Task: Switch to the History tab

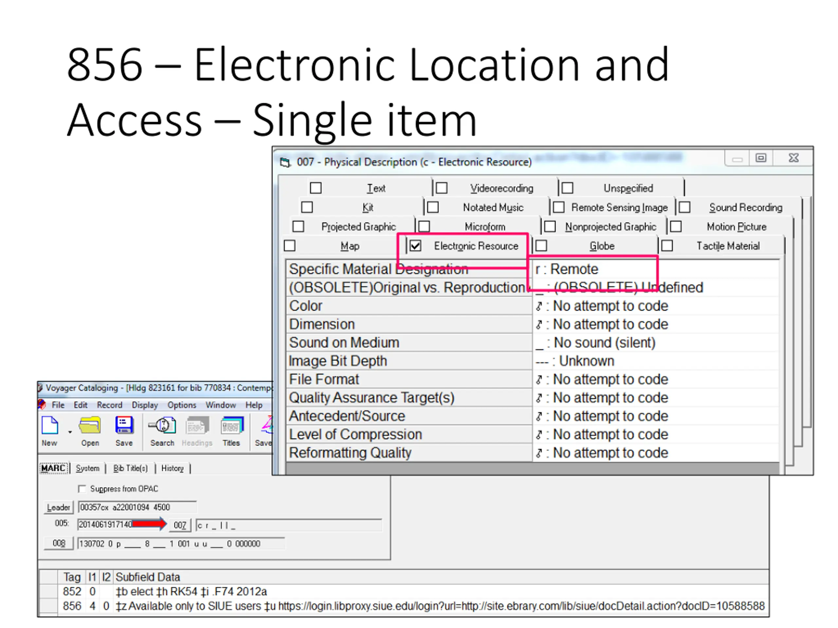Action: click(173, 468)
